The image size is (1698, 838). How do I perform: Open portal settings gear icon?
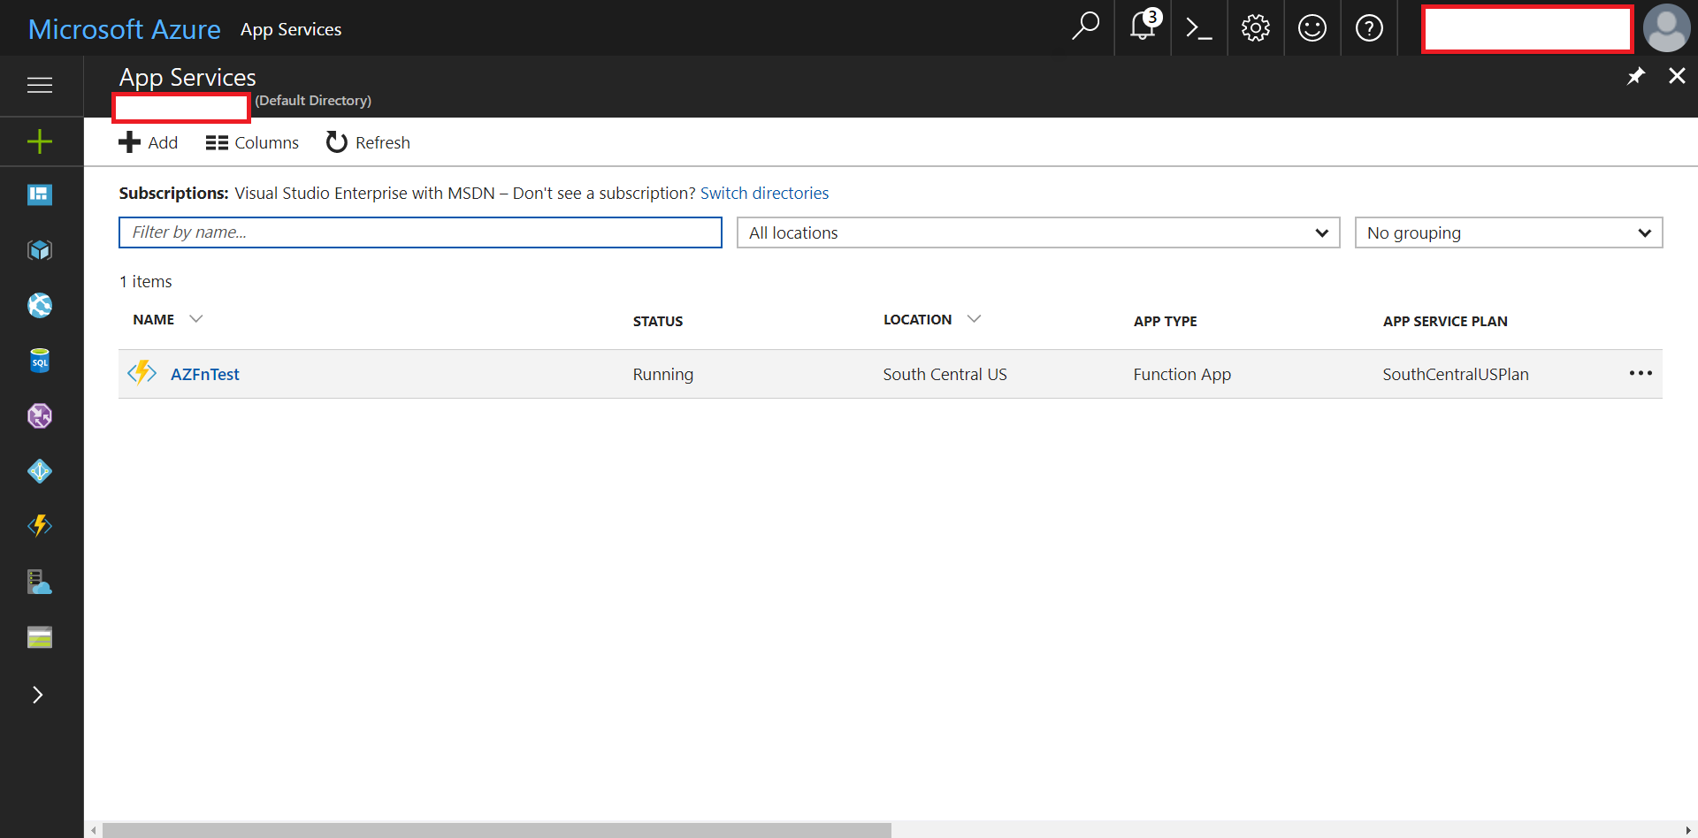pyautogui.click(x=1256, y=28)
